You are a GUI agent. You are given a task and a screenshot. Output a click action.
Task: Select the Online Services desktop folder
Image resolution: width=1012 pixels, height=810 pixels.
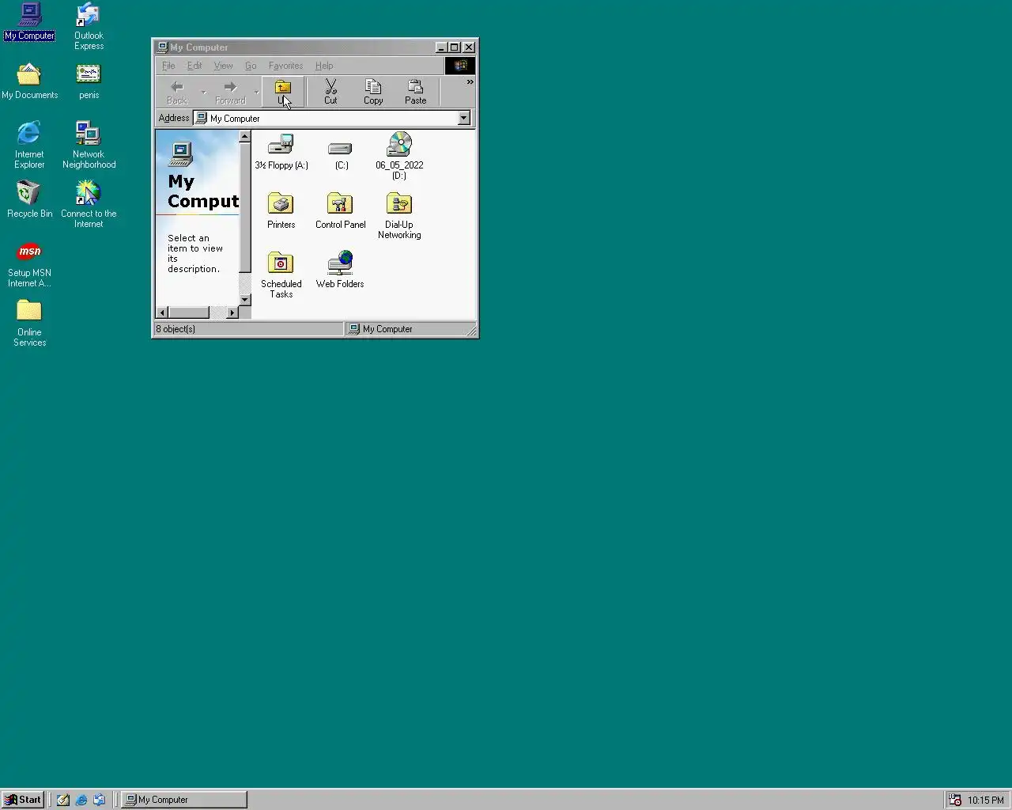[x=29, y=324]
